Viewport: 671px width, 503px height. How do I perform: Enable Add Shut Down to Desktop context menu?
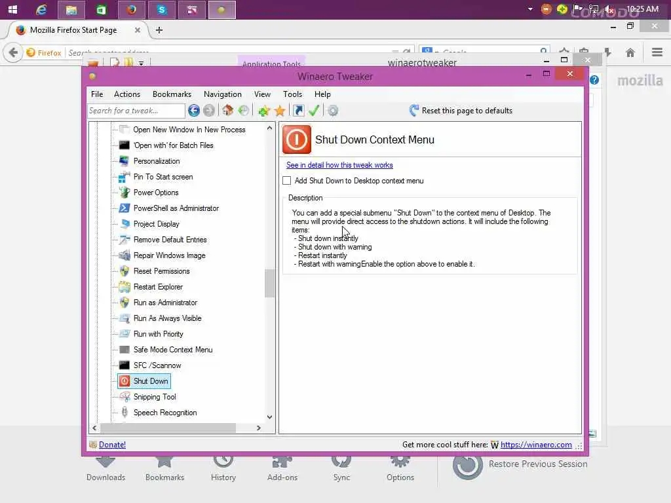click(287, 181)
